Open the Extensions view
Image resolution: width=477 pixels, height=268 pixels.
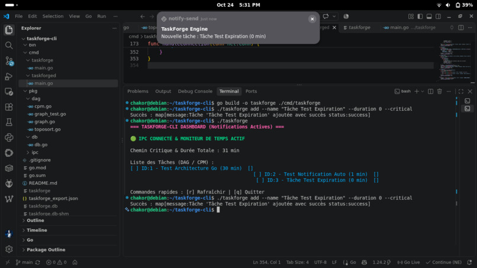point(9,106)
